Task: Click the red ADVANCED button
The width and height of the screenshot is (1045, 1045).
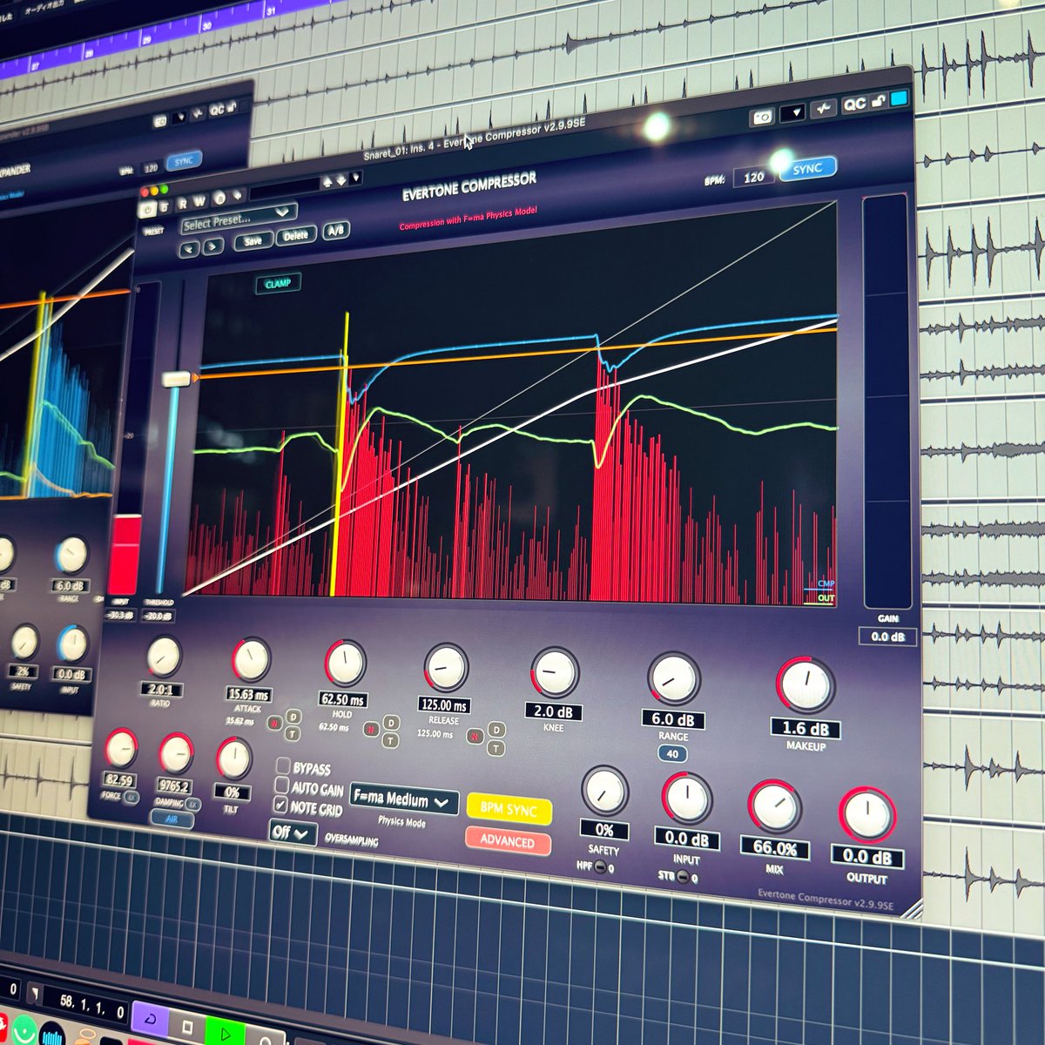Action: [x=508, y=841]
